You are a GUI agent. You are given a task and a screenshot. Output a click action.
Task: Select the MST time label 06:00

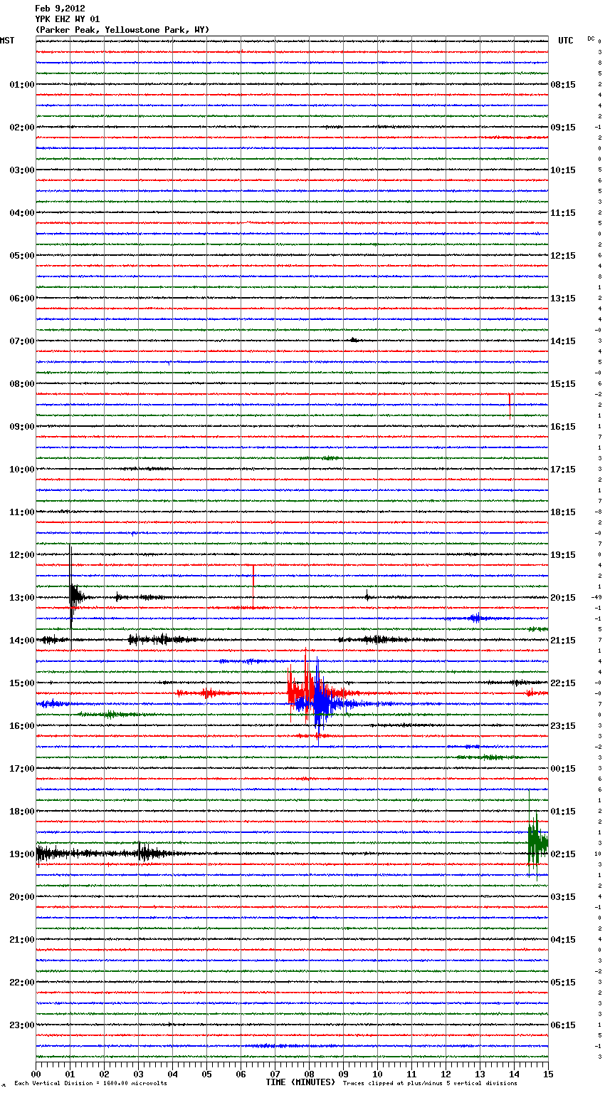(x=22, y=299)
